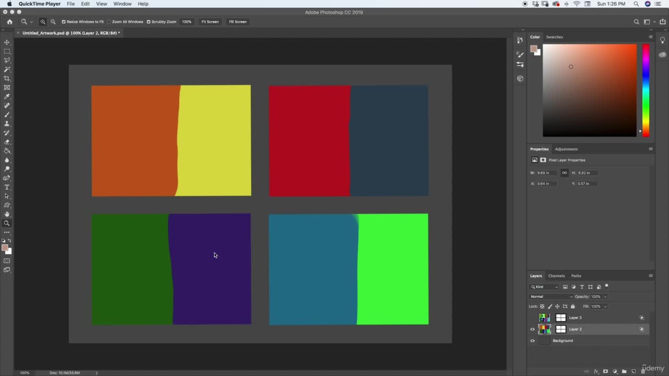This screenshot has height=376, width=669.
Task: Choose Zoom Out mode in options bar
Action: 53,22
